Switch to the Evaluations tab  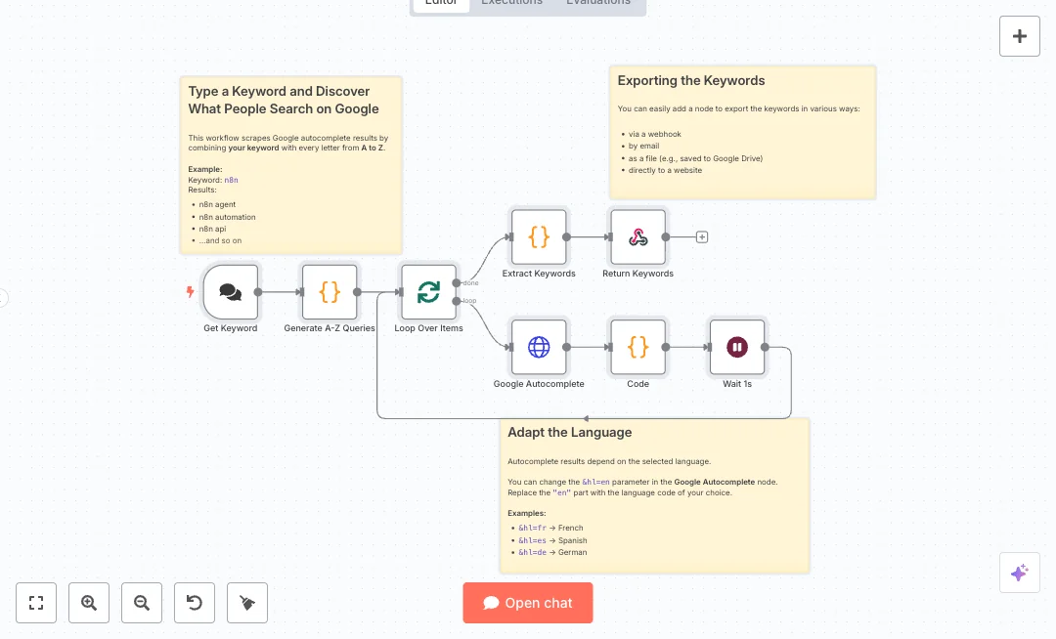point(598,3)
